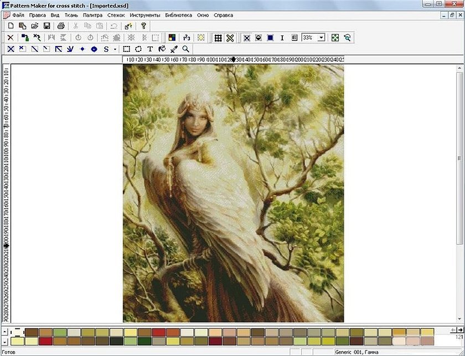Select the Text tool

coord(150,49)
